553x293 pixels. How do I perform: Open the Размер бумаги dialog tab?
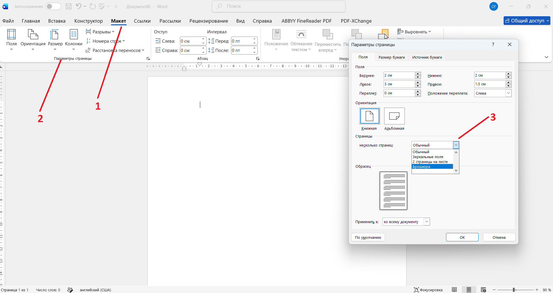[392, 57]
